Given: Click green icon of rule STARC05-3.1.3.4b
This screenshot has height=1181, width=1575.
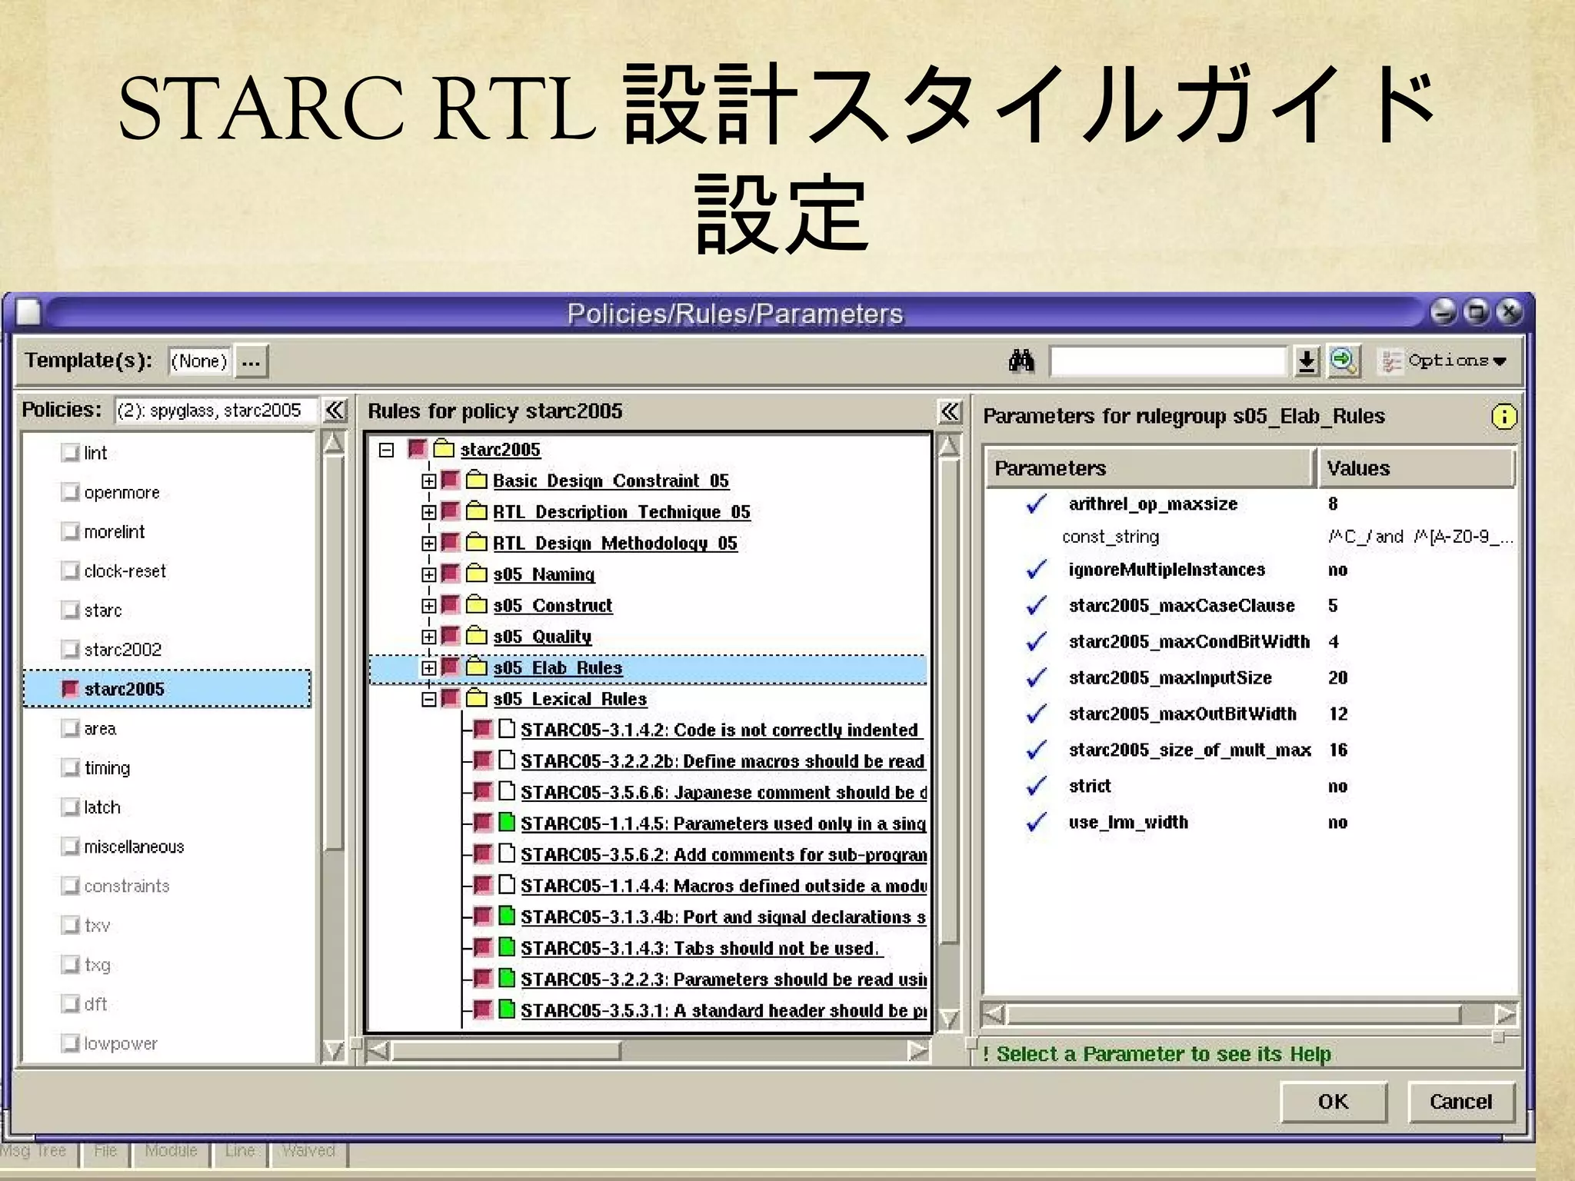Looking at the screenshot, I should (x=506, y=916).
